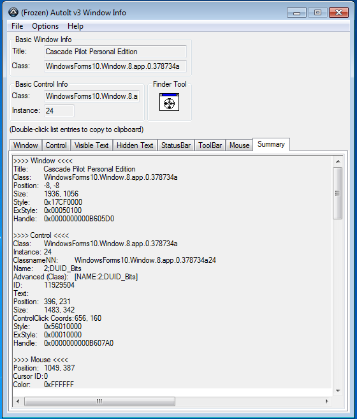Minimize the AutoIt Window Info window
Image resolution: width=357 pixels, height=419 pixels.
pyautogui.click(x=296, y=13)
